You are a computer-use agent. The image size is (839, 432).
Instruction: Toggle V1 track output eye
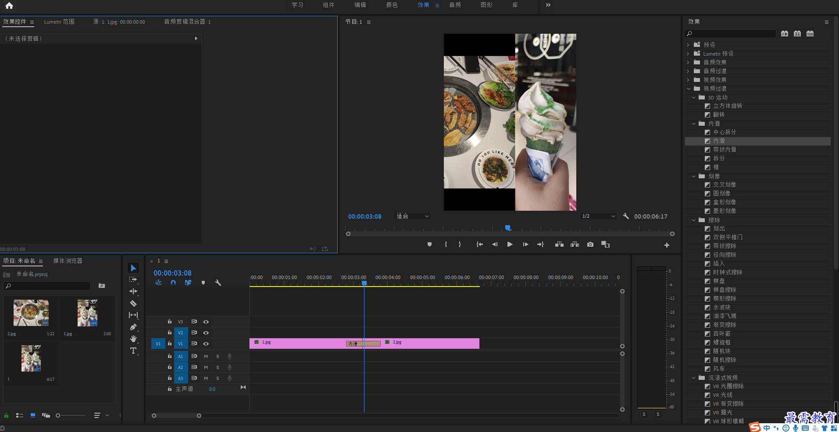pos(206,343)
